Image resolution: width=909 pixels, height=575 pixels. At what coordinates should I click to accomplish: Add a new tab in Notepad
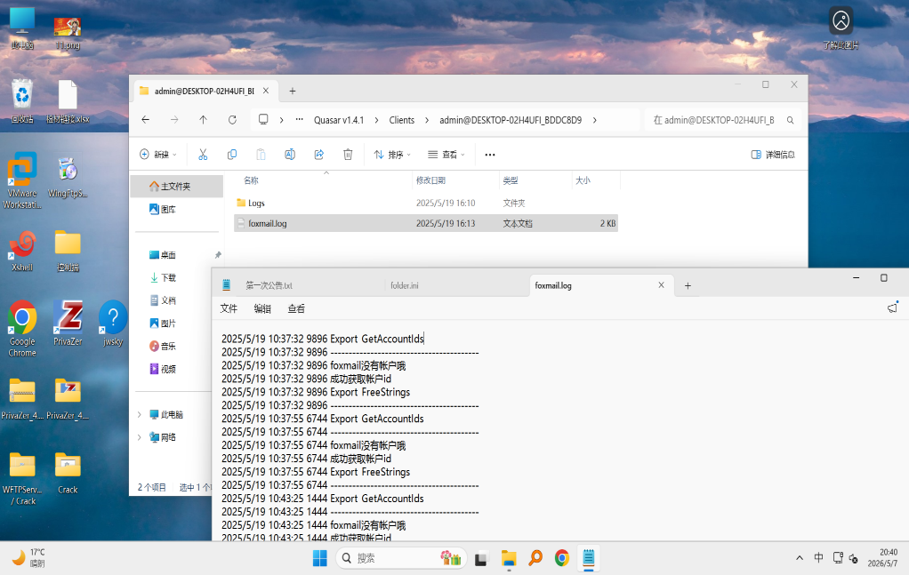tap(688, 285)
